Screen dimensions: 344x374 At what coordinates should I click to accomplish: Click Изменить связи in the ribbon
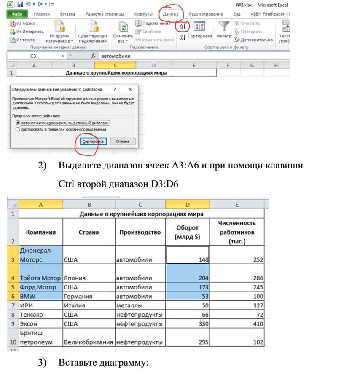pos(154,40)
